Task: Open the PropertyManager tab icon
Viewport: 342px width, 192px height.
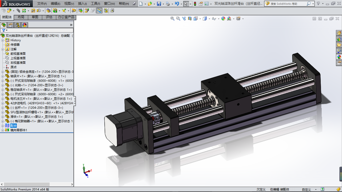Action: pyautogui.click(x=11, y=25)
